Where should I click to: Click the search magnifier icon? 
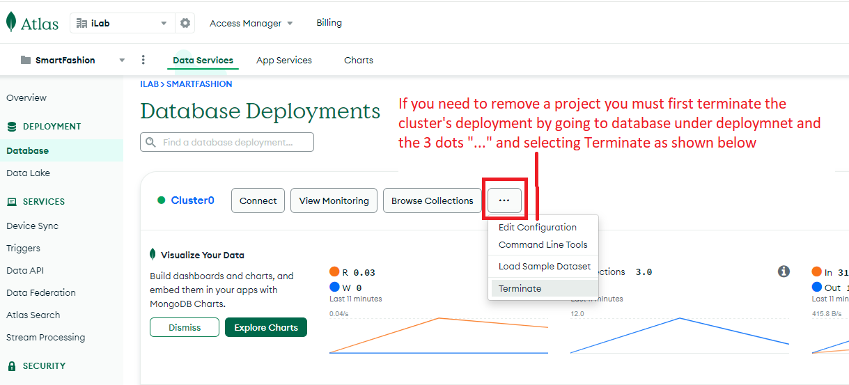point(150,142)
